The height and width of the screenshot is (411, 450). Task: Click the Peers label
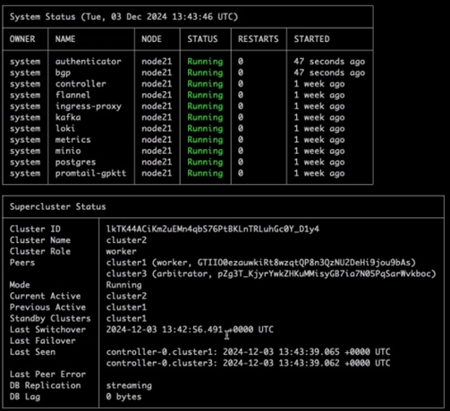click(x=22, y=263)
